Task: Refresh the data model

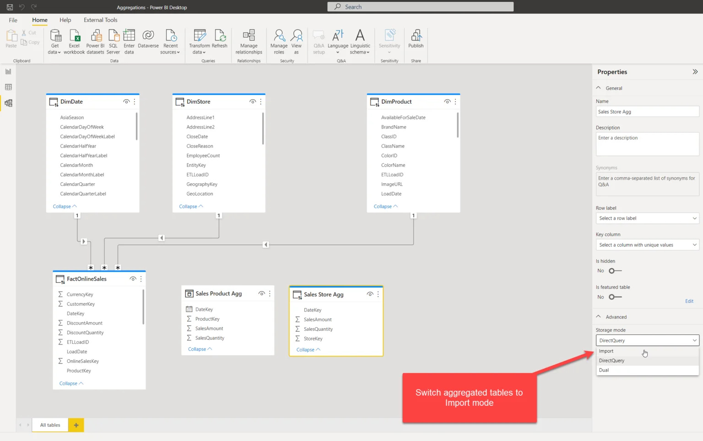Action: 220,39
